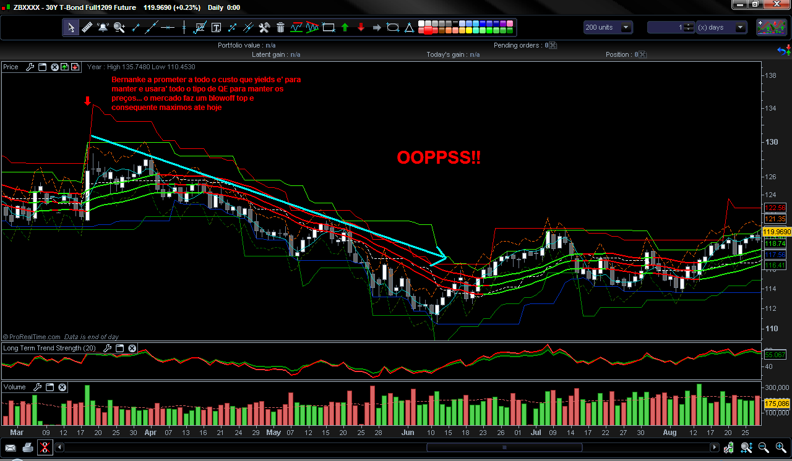Screen dimensions: 792x461
Task: Click the period number input field
Action: [x=666, y=27]
